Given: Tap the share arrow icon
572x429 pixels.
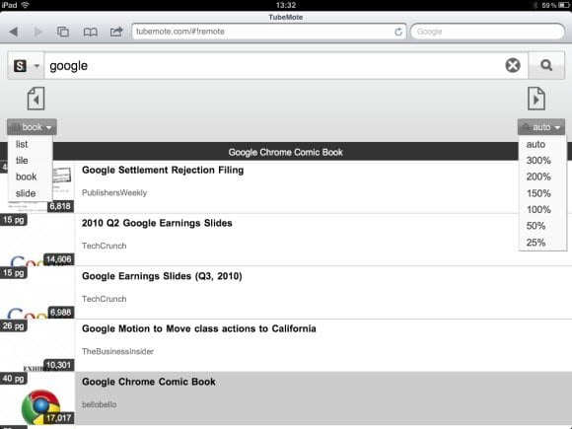Looking at the screenshot, I should click(116, 32).
